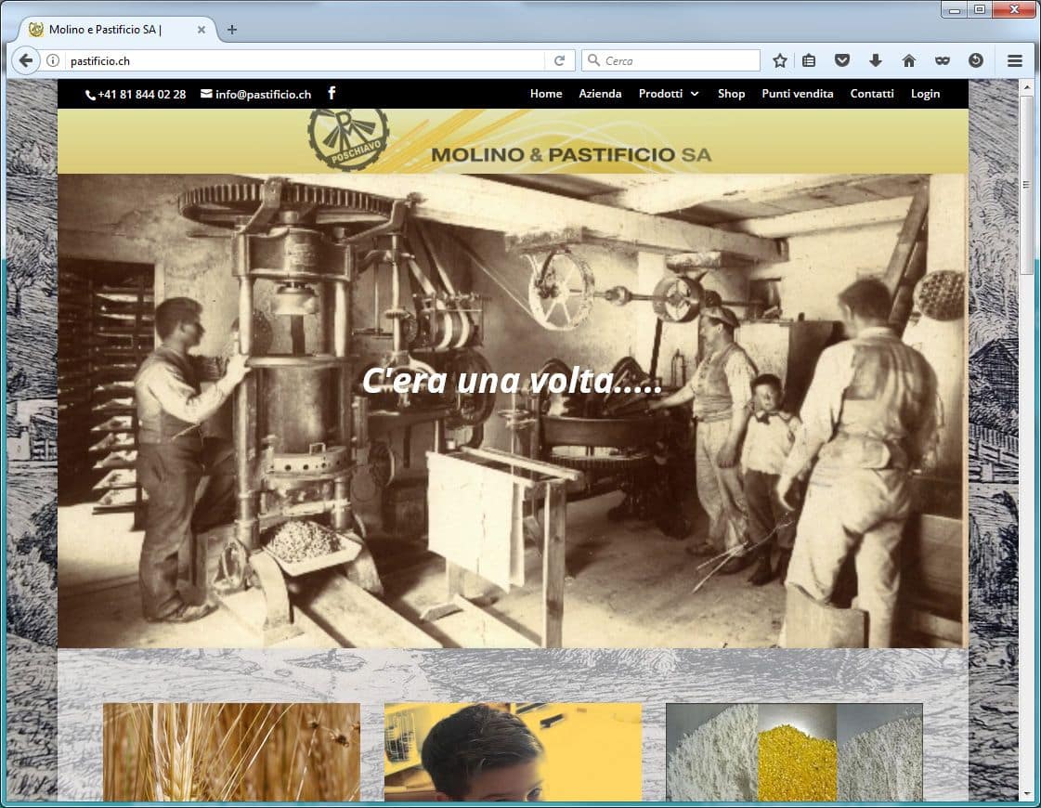Click the page vertical scrollbar thumb

(1026, 185)
